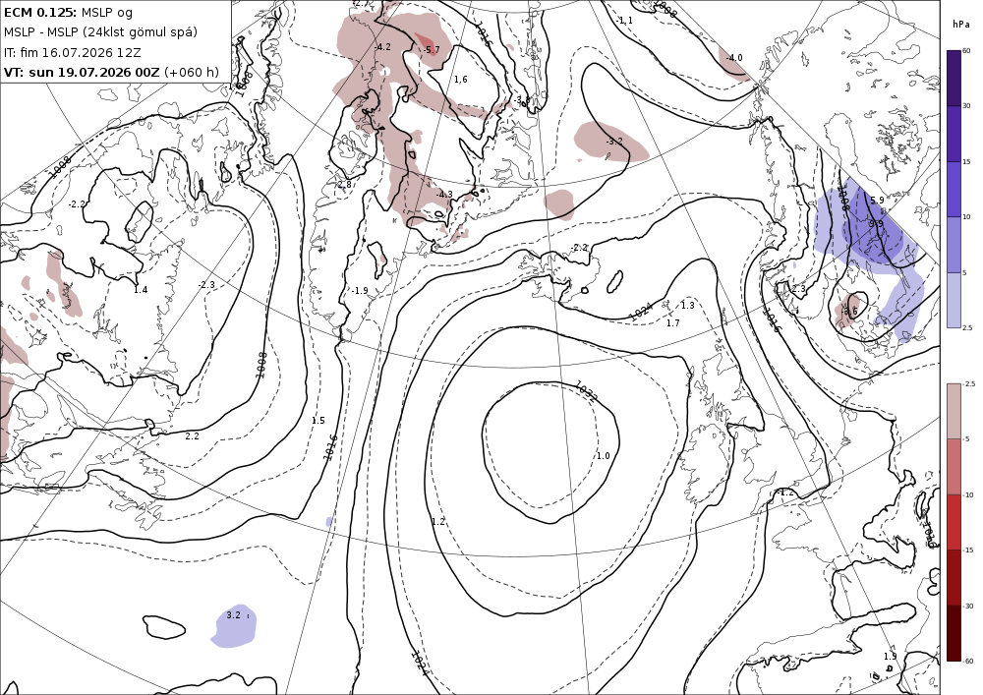Image resolution: width=983 pixels, height=695 pixels.
Task: Click the 'IT: fim 16.07.2026 12Z' init time
Action: click(72, 53)
